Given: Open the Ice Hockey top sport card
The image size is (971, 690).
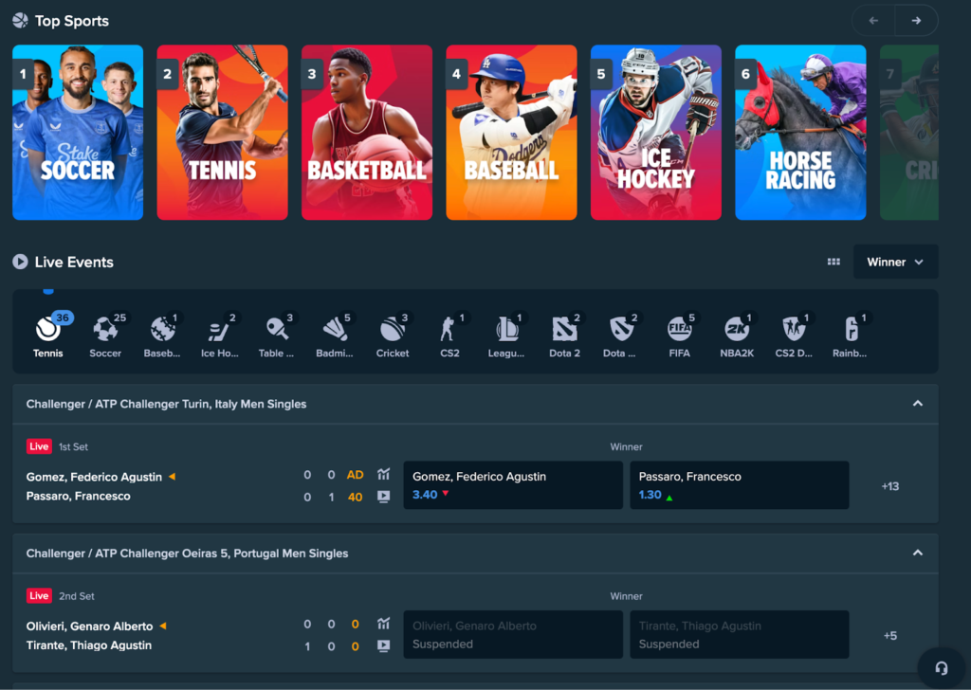Looking at the screenshot, I should 655,133.
